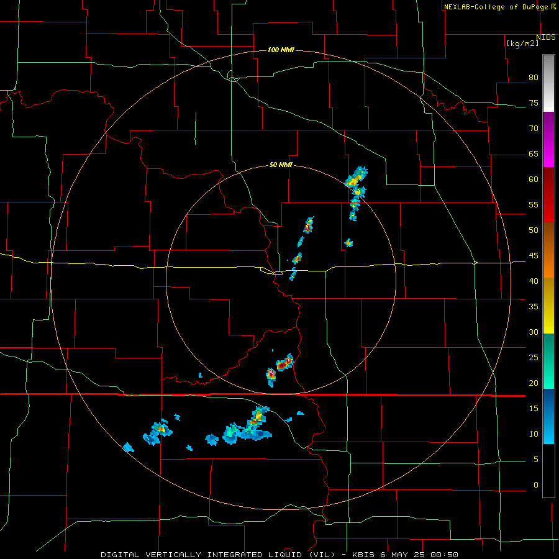
Task: Click the 100 NMI range ring label
Action: [281, 50]
